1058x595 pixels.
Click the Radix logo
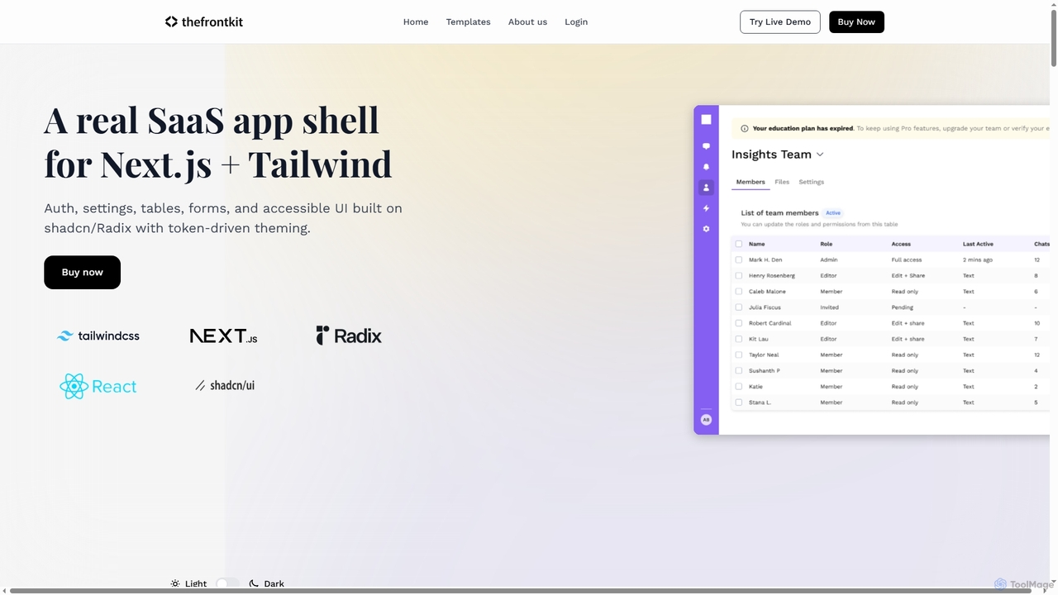pyautogui.click(x=349, y=336)
